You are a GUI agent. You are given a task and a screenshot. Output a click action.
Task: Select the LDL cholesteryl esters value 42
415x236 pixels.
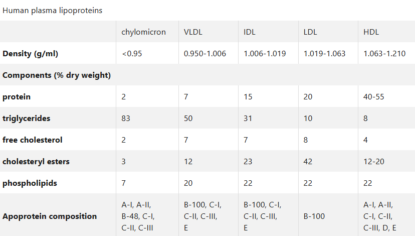click(x=308, y=162)
